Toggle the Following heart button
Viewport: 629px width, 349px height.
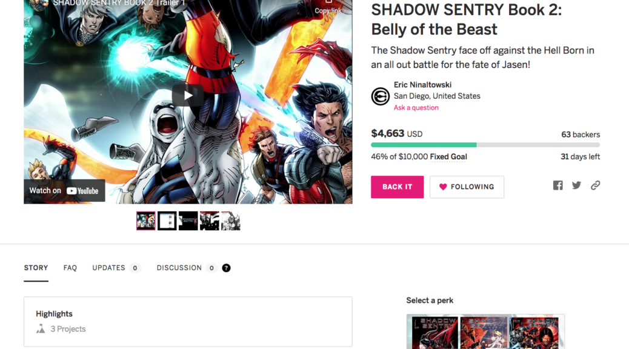467,187
